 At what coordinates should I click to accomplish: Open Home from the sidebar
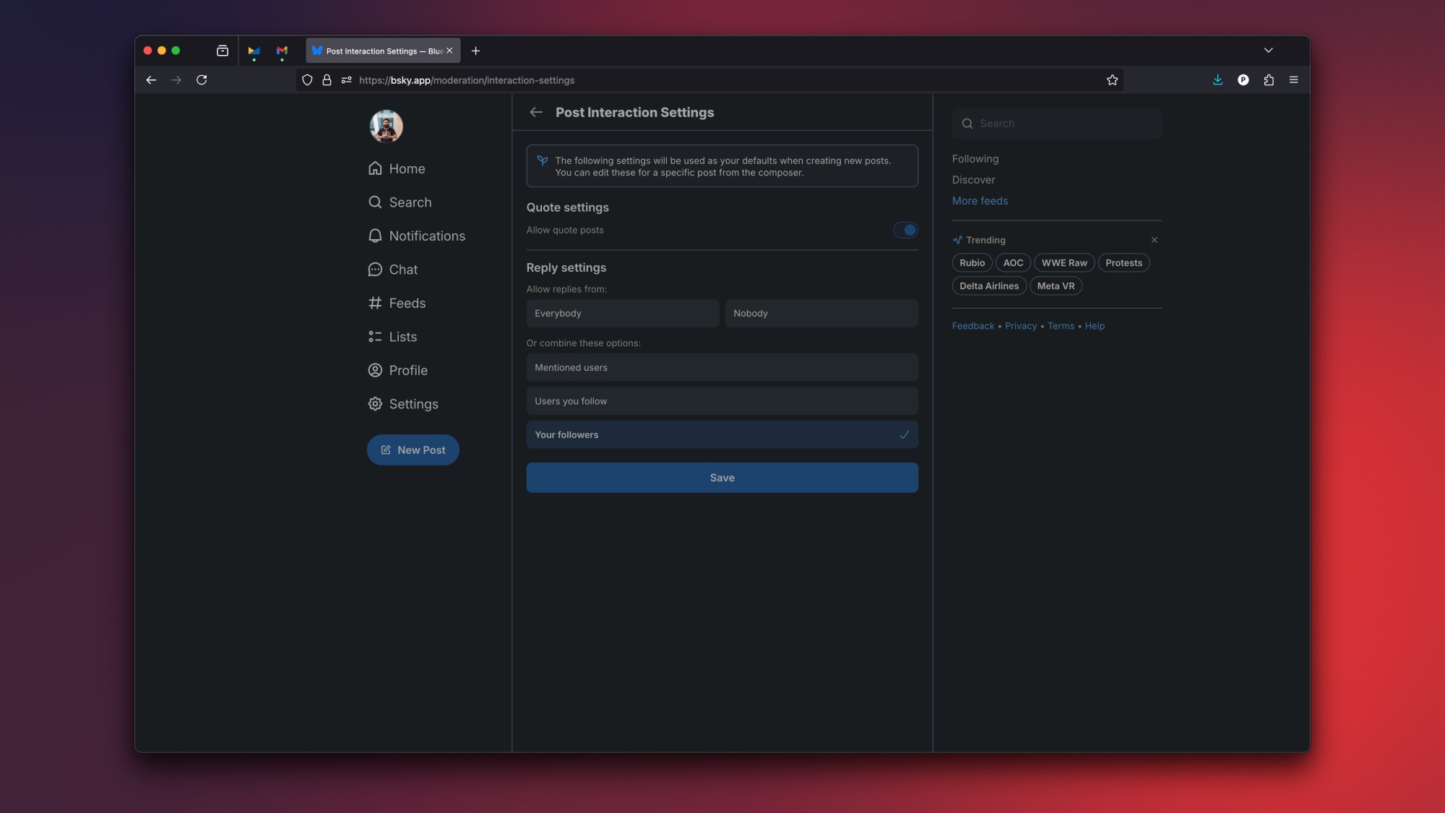coord(396,168)
